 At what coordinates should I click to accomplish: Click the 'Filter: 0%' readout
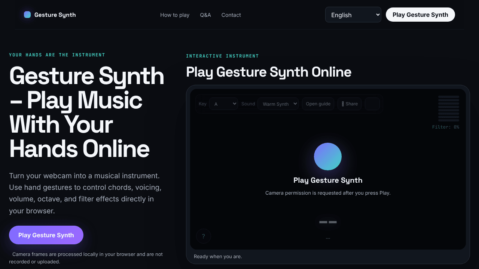(x=446, y=127)
